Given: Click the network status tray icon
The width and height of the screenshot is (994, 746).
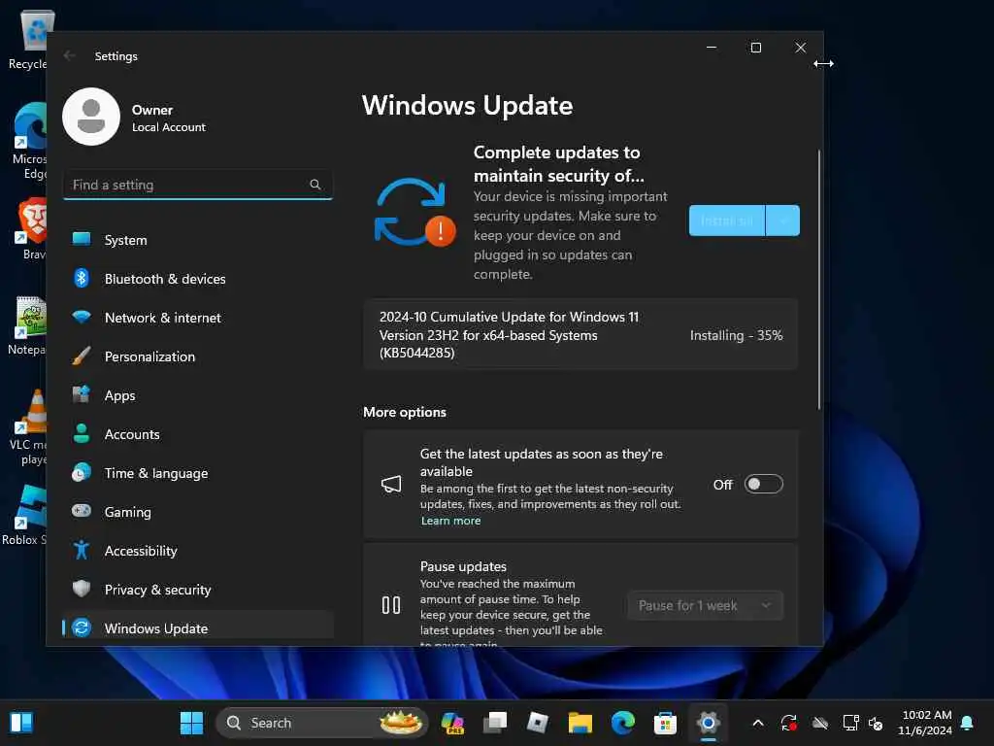Looking at the screenshot, I should (850, 723).
